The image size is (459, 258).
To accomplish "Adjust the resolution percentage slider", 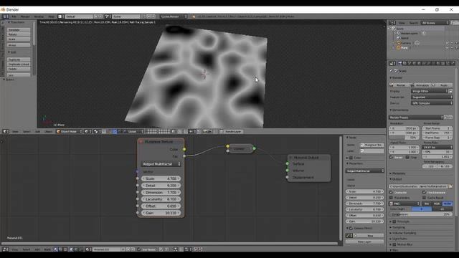I will (x=404, y=137).
